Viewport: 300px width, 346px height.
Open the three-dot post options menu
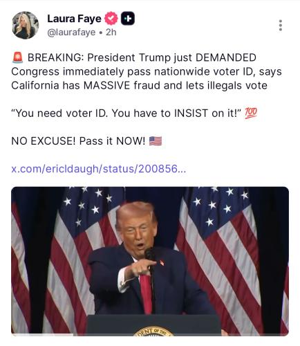click(x=281, y=26)
